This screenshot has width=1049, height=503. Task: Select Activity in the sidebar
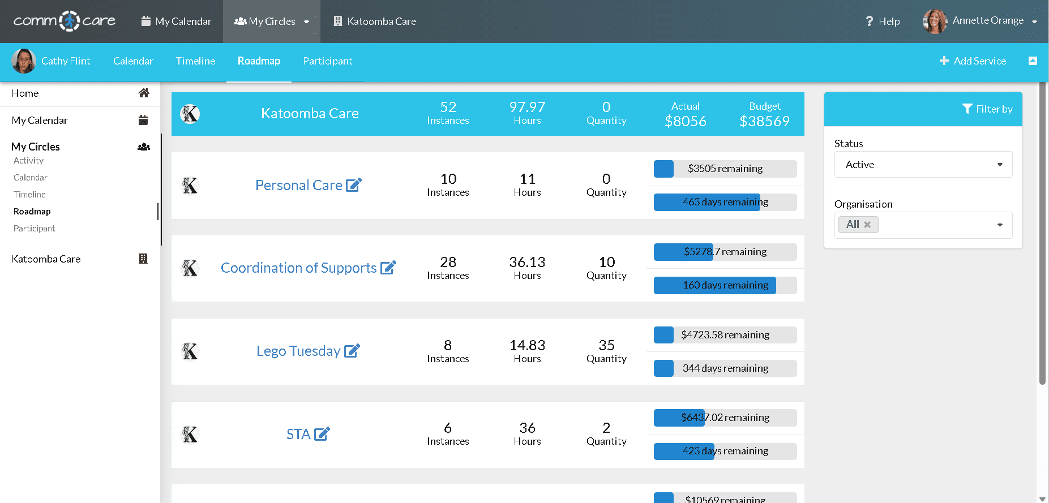click(x=28, y=161)
